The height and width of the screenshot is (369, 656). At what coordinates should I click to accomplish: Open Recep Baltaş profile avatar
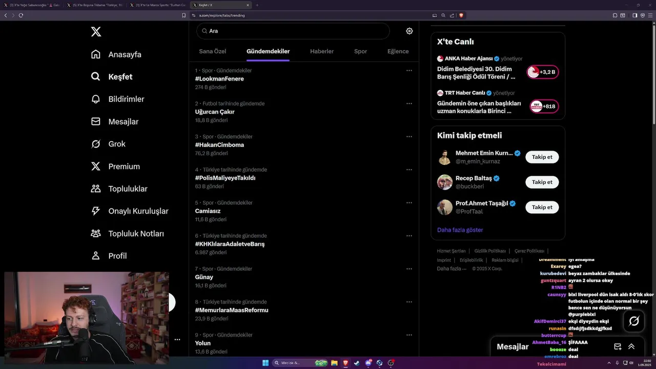pyautogui.click(x=445, y=182)
